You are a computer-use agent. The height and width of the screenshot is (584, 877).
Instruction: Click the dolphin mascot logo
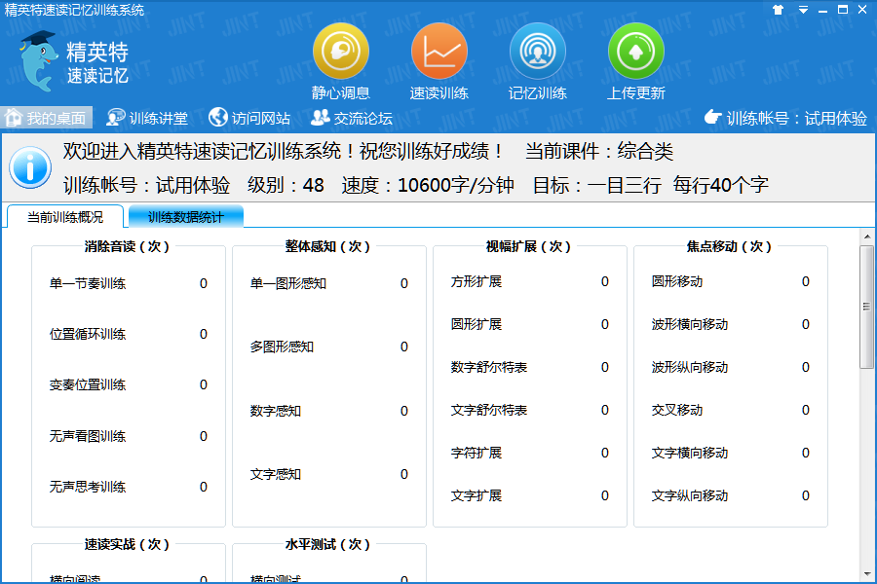38,61
